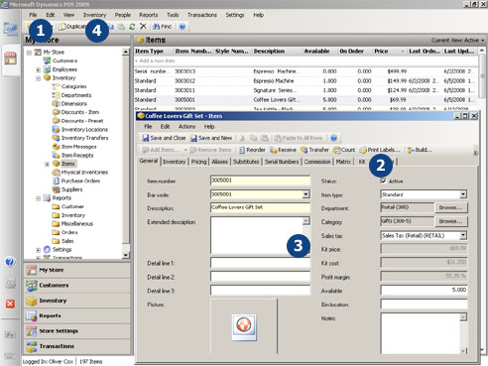Click the Transfer toolbar button
Image resolution: width=488 pixels, height=366 pixels.
pos(314,150)
